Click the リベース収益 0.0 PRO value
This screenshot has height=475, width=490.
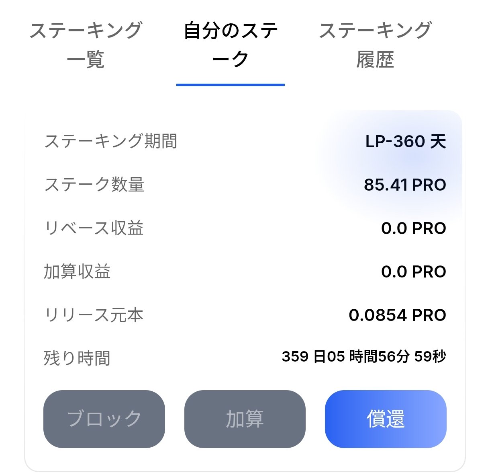[x=414, y=228]
